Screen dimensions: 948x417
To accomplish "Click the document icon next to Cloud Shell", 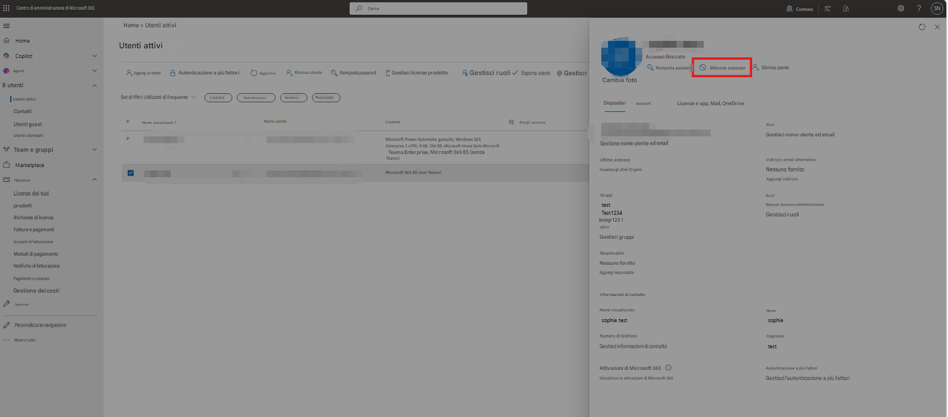I will (846, 9).
